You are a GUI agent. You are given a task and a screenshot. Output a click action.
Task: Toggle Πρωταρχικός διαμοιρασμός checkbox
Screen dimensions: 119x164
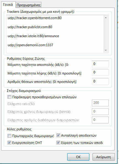(9, 136)
